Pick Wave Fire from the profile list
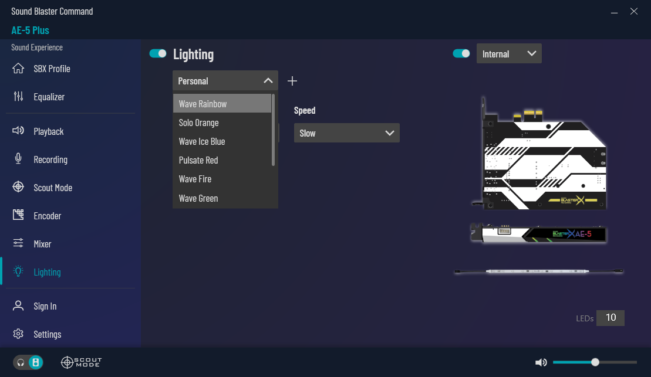Image resolution: width=651 pixels, height=377 pixels. pyautogui.click(x=222, y=179)
